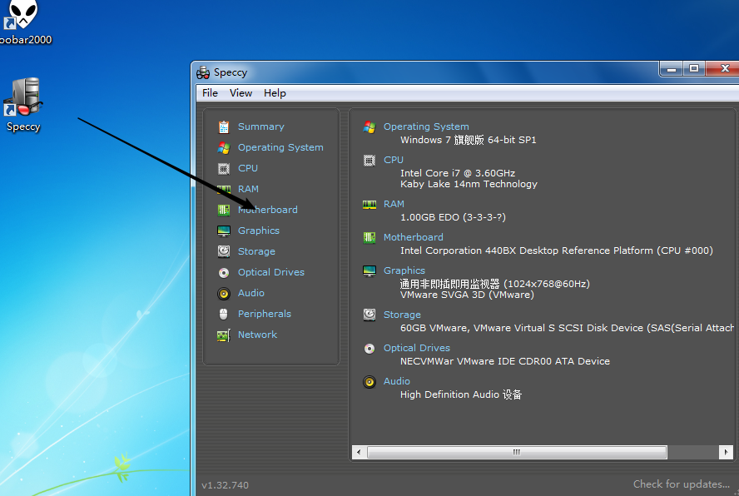Click the Audio heading link in summary

click(x=397, y=381)
